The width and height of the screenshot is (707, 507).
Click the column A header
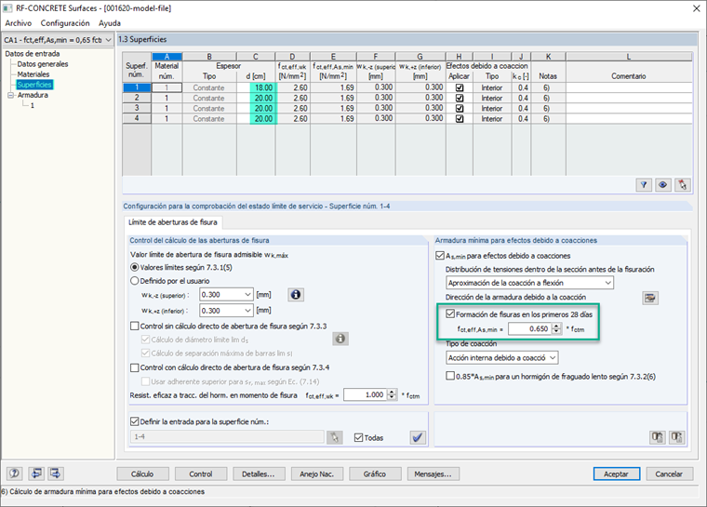tap(167, 57)
